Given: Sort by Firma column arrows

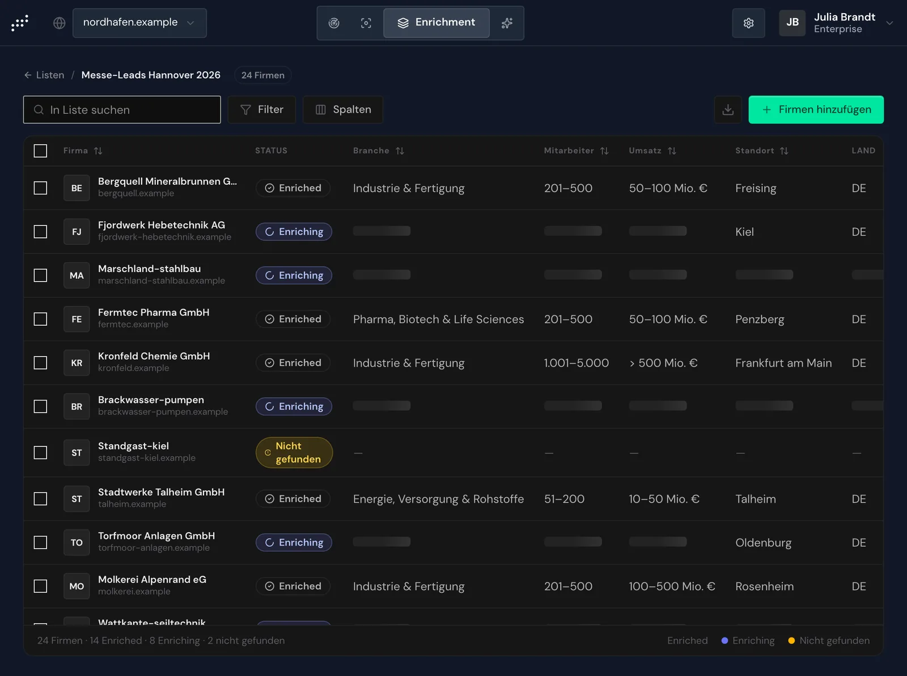Looking at the screenshot, I should point(98,151).
